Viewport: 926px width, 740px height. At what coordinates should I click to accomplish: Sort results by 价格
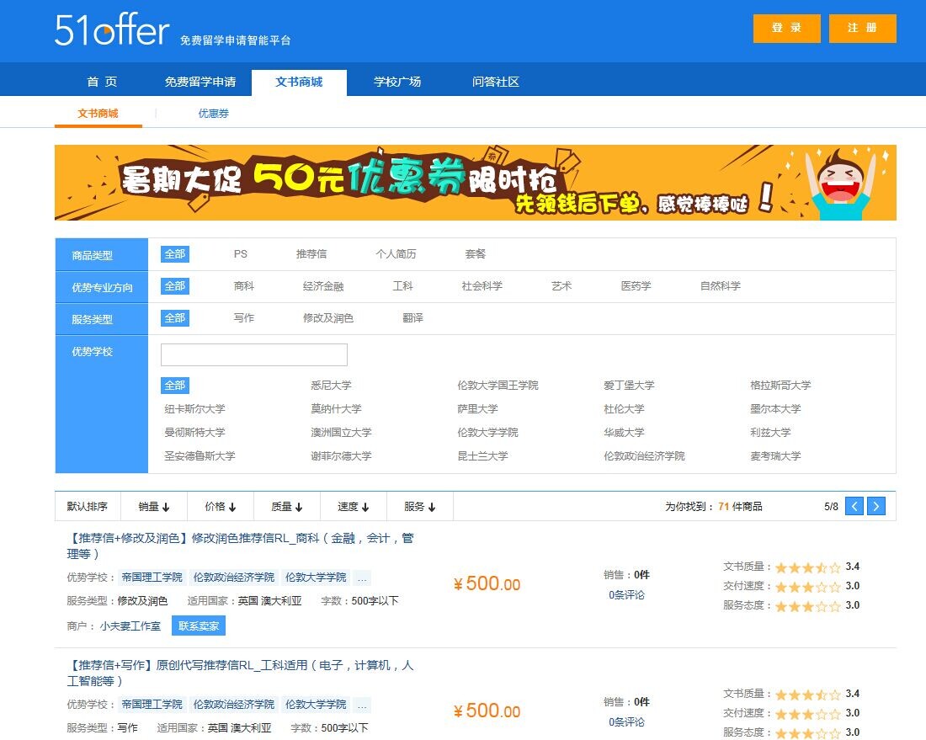tap(220, 507)
